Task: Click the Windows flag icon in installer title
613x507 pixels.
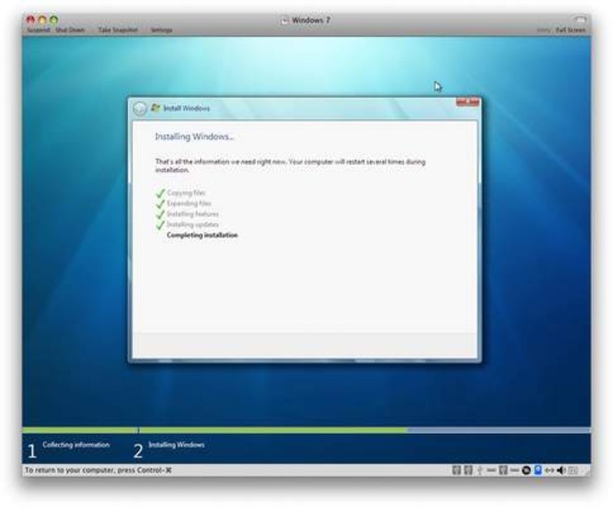Action: (155, 108)
